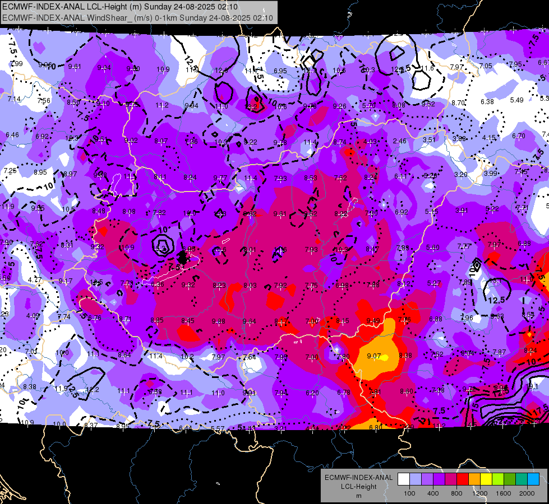Click the white legend swatch below 100
Image resolution: width=549 pixels, height=504 pixels.
tap(403, 479)
